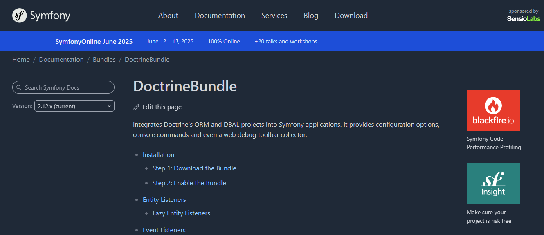Open Step 1: Download the Bundle
Image resolution: width=544 pixels, height=235 pixels.
coord(194,168)
